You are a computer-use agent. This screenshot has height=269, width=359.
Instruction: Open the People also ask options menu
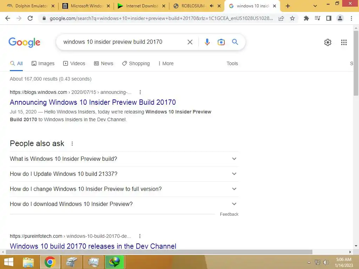[x=72, y=144]
